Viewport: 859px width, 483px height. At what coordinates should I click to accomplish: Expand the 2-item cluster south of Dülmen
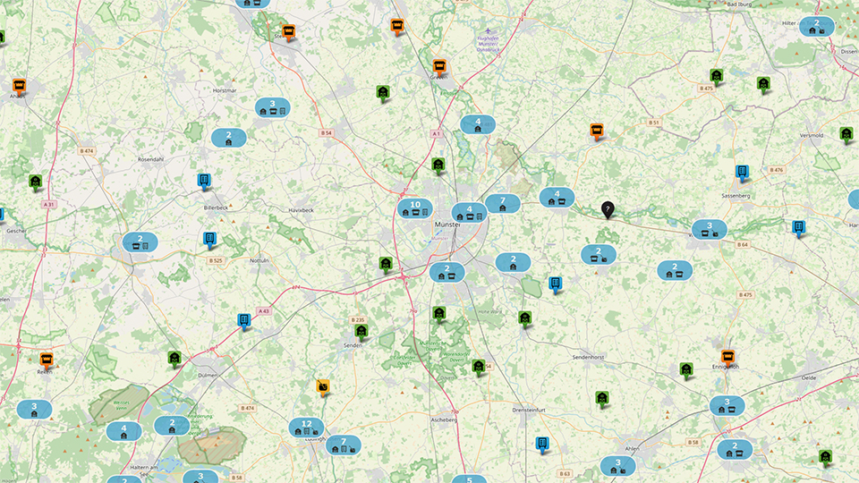click(x=172, y=426)
